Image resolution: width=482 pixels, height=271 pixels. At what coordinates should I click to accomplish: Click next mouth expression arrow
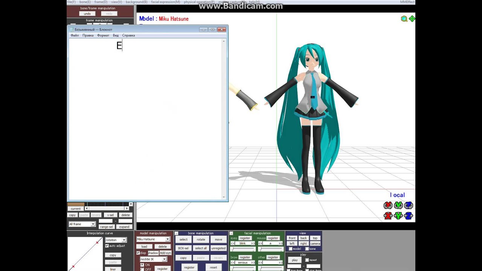pyautogui.click(x=281, y=244)
